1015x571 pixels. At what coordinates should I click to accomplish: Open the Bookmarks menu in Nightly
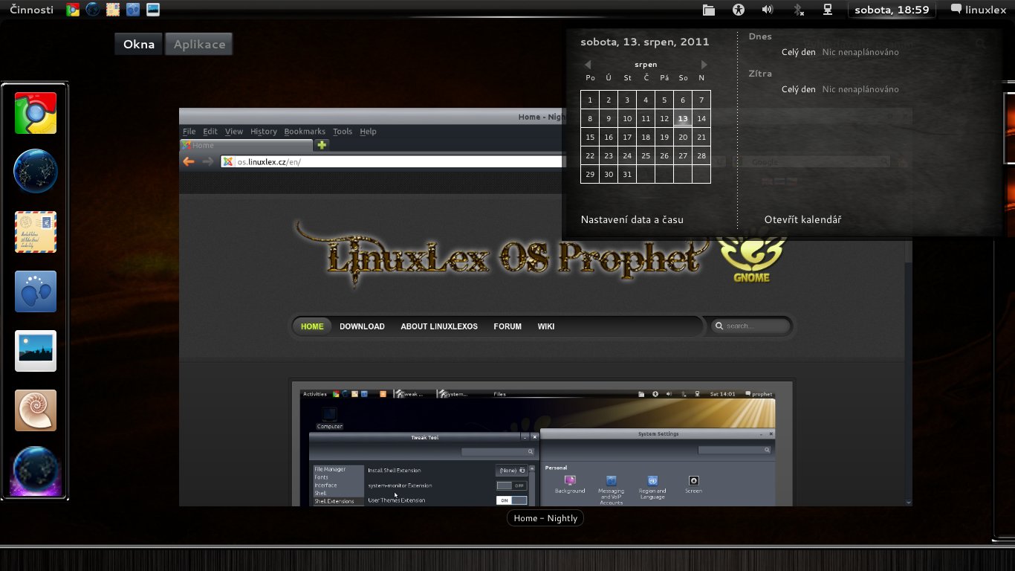[x=305, y=132]
